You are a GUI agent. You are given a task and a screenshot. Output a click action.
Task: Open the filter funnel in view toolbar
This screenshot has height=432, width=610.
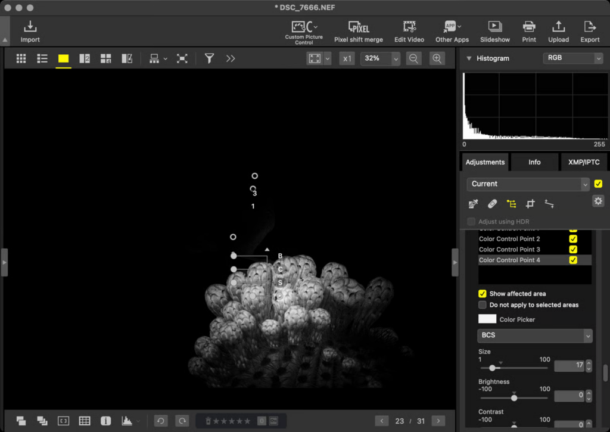[x=209, y=58]
